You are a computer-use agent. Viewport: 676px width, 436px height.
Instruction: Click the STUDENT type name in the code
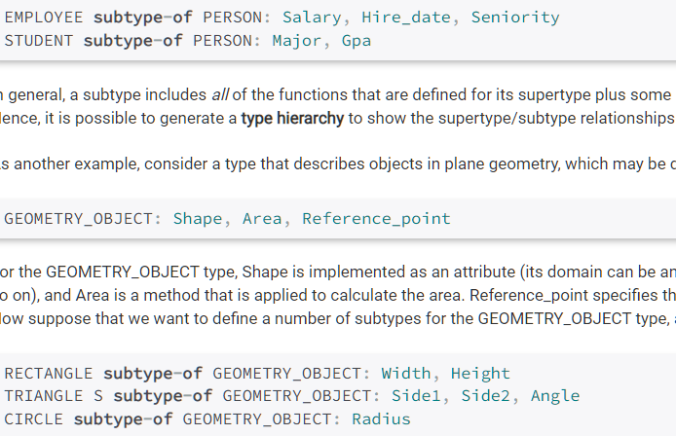39,41
